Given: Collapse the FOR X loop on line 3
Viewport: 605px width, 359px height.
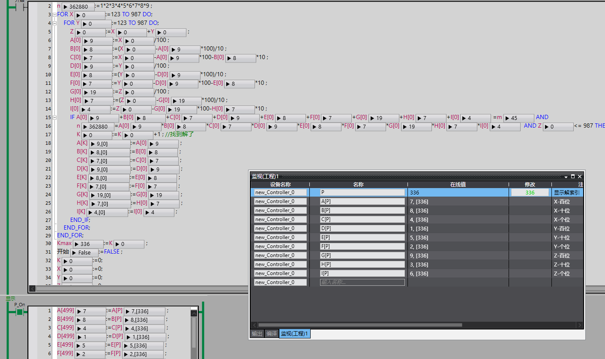Looking at the screenshot, I should pos(54,15).
